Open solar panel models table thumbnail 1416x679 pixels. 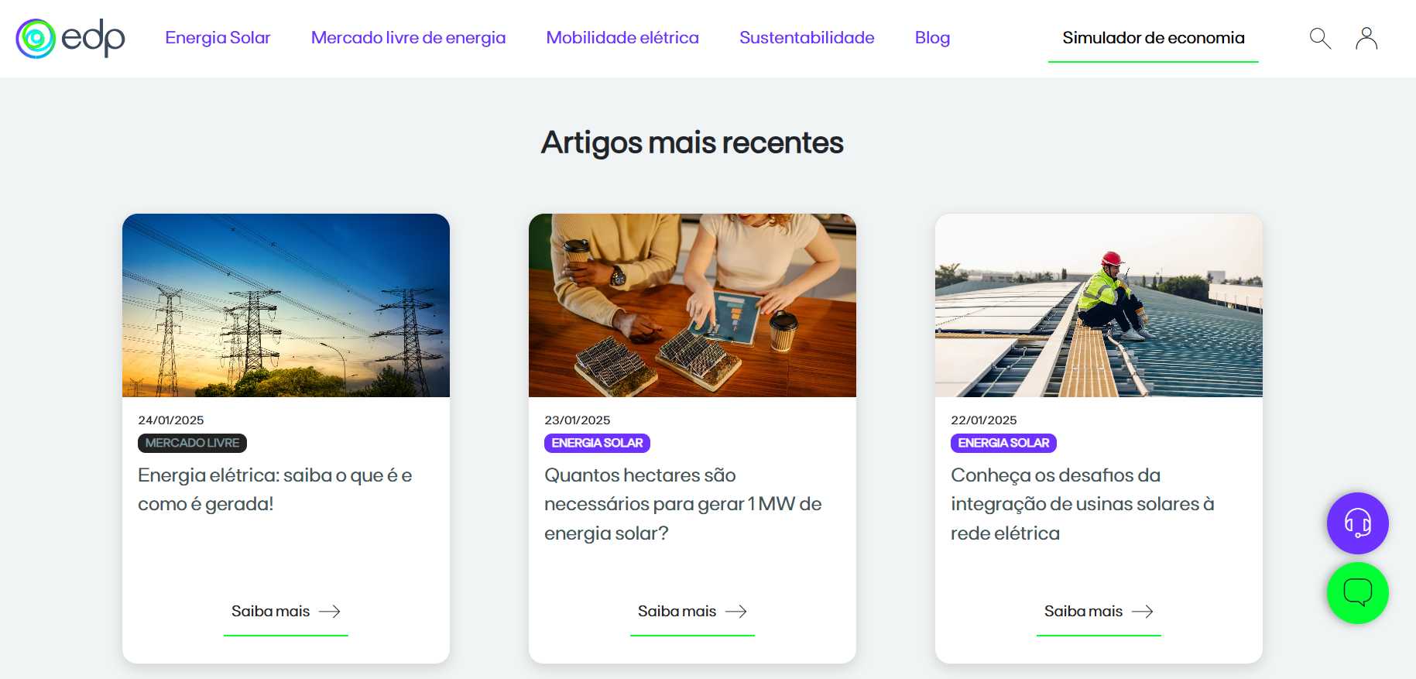[x=692, y=305]
